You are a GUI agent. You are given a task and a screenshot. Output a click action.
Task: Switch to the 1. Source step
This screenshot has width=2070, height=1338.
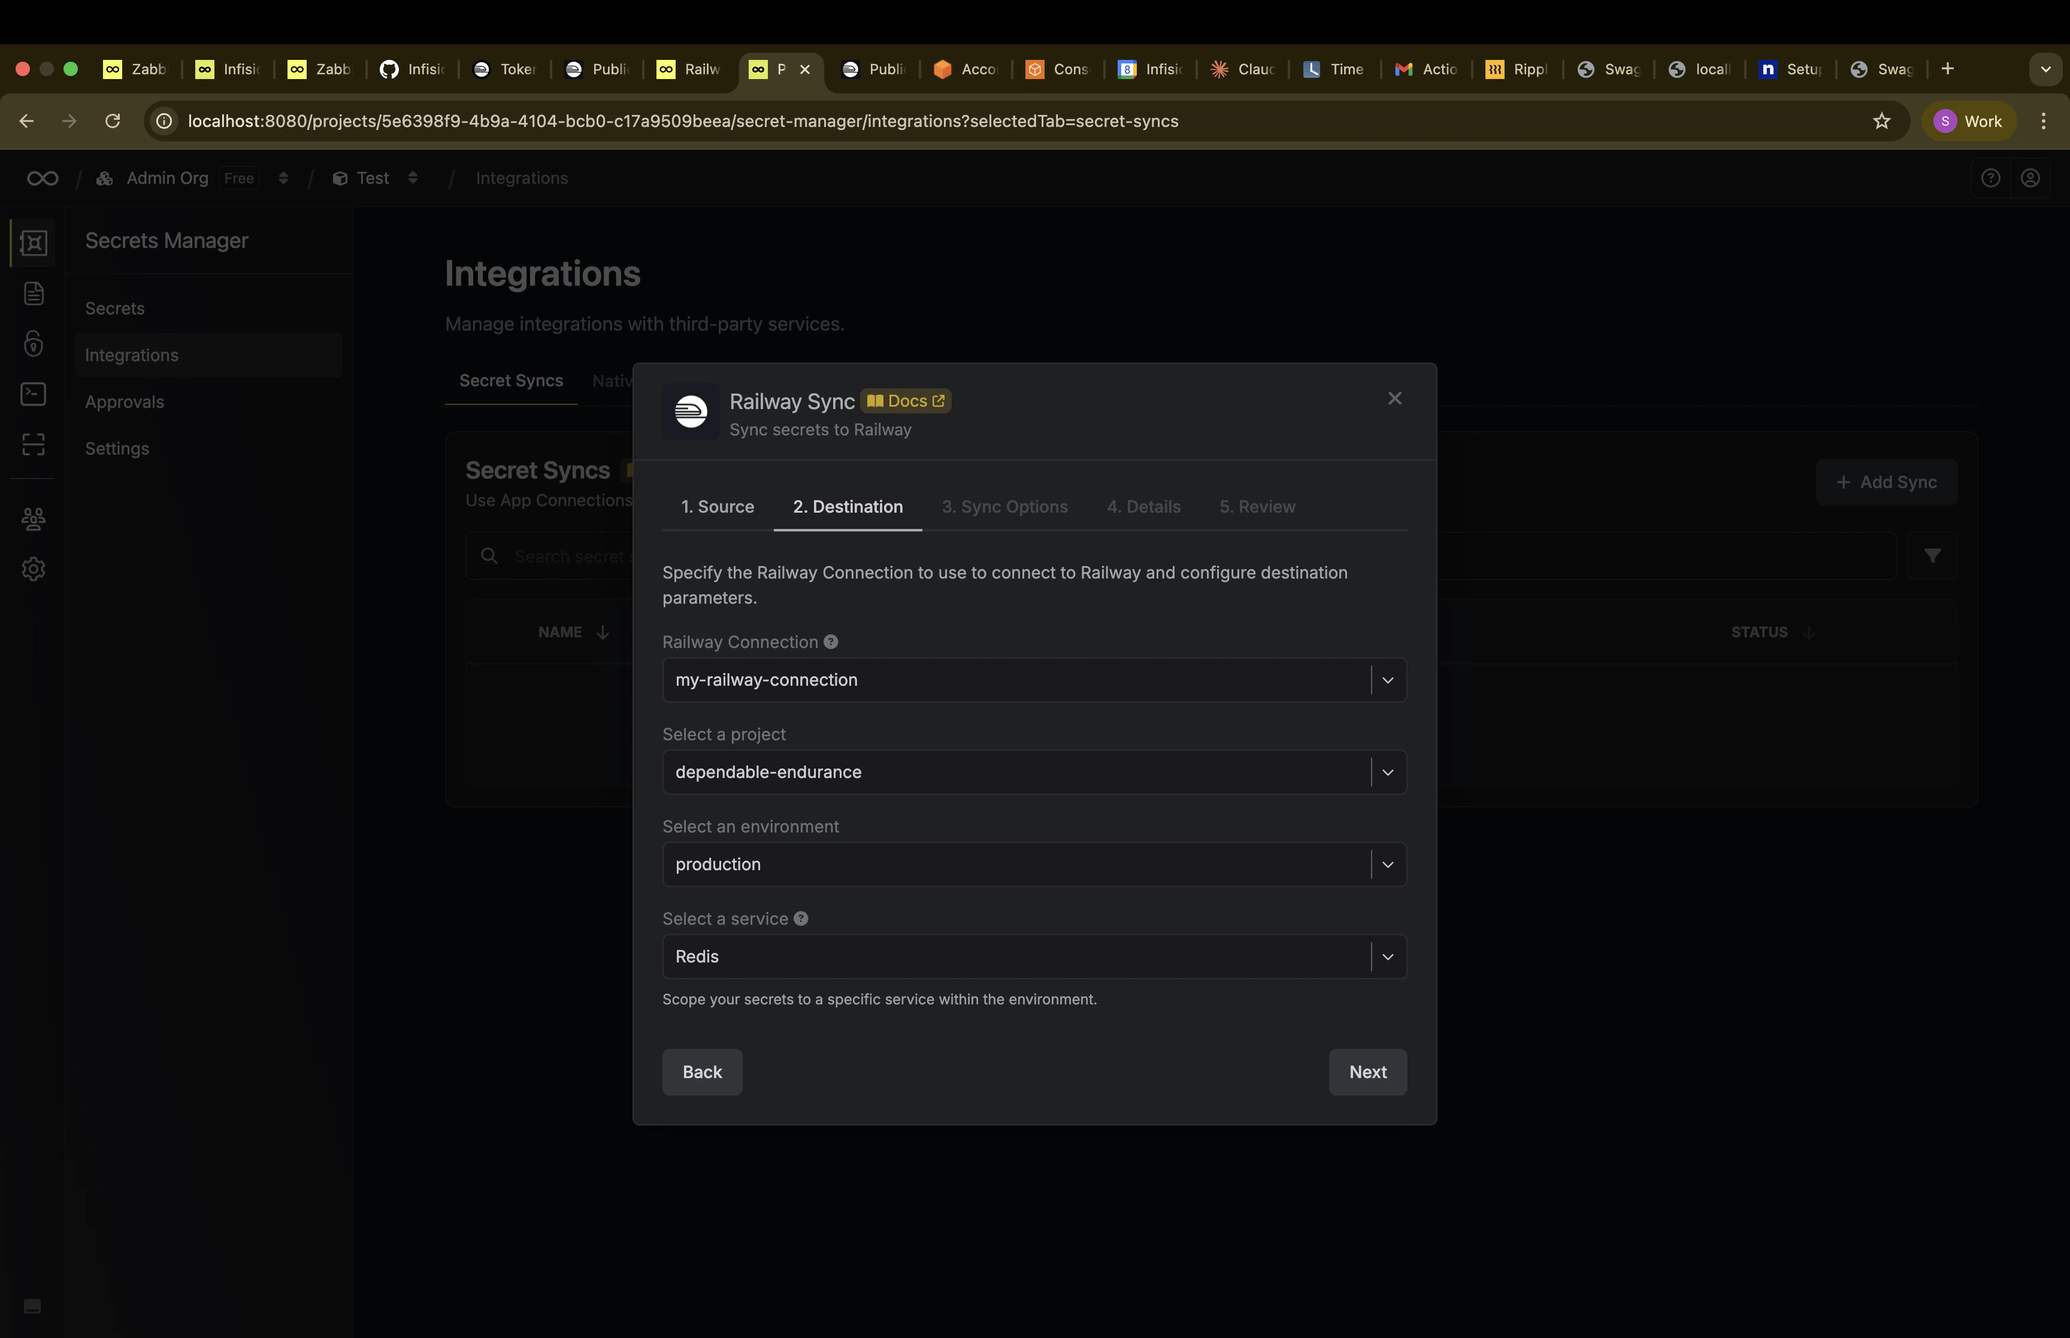(718, 507)
